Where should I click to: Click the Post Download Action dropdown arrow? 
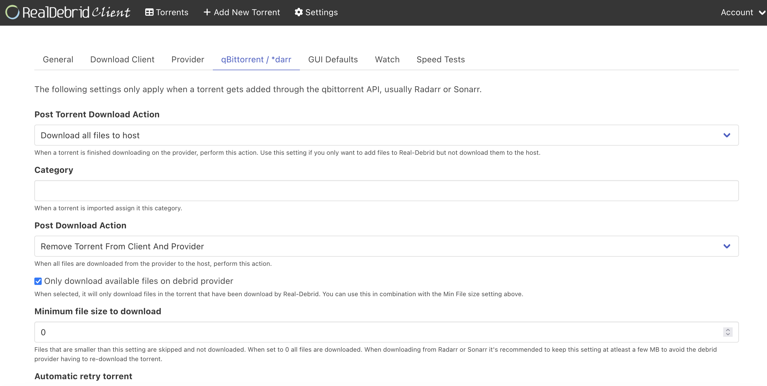pyautogui.click(x=727, y=246)
